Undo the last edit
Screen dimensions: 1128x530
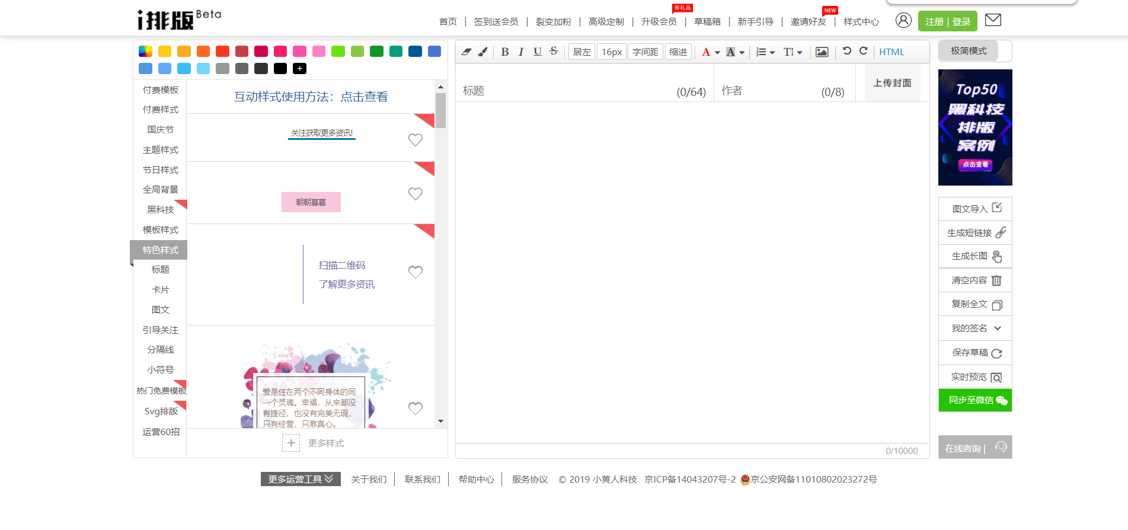847,52
